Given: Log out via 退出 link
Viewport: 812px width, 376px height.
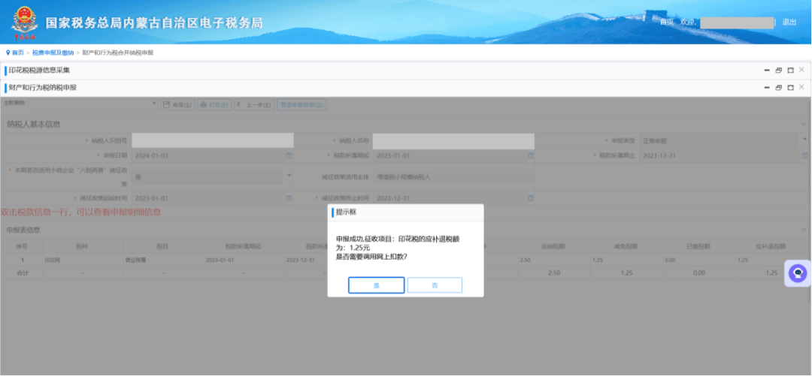Looking at the screenshot, I should pos(789,23).
